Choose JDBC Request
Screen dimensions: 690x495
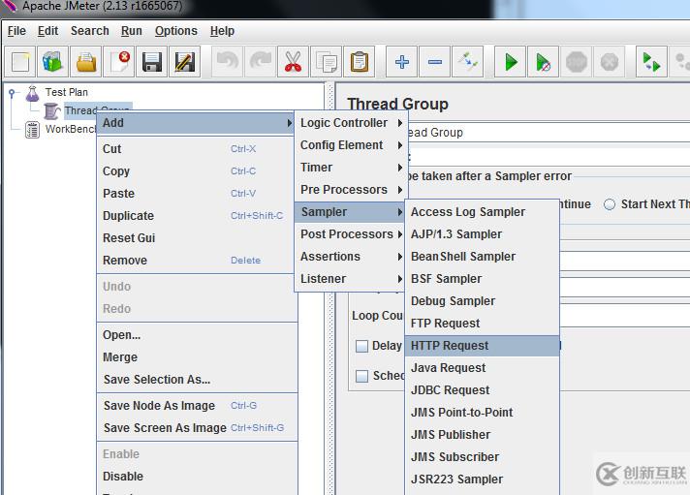click(x=483, y=390)
